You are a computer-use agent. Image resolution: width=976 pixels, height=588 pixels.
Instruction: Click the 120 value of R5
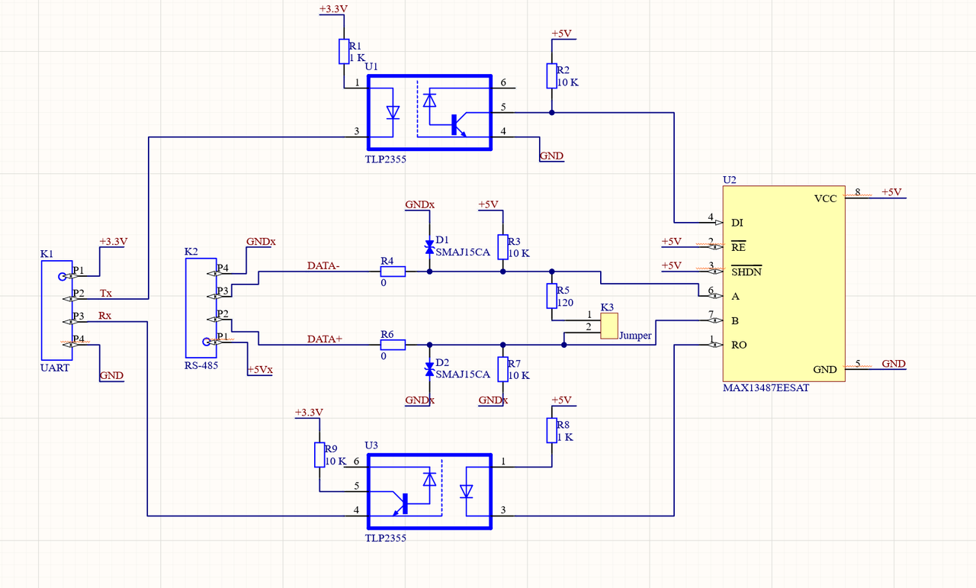[565, 302]
